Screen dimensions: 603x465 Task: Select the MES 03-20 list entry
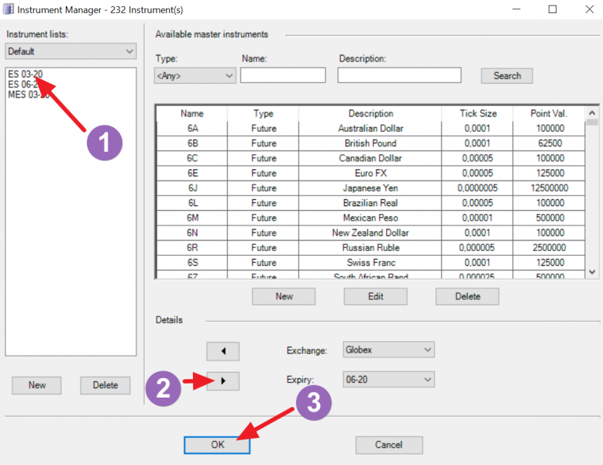[x=29, y=95]
